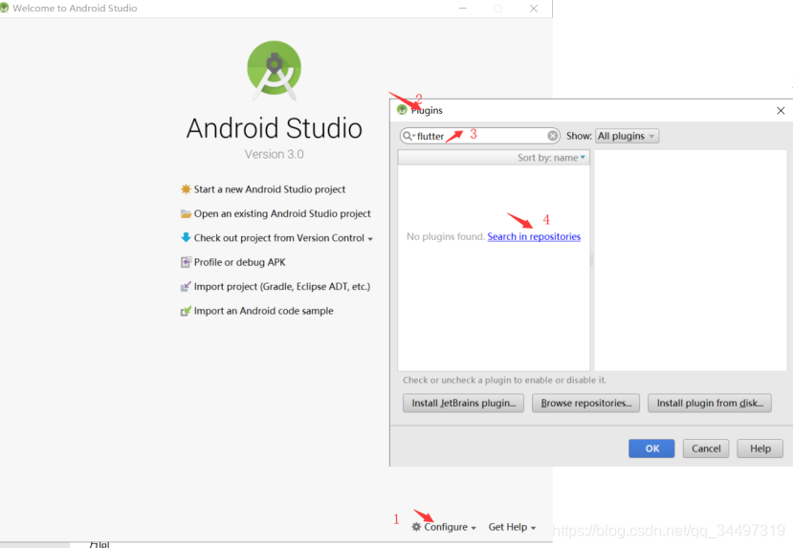The image size is (794, 548).
Task: Close the Plugins dialog
Action: tap(781, 110)
